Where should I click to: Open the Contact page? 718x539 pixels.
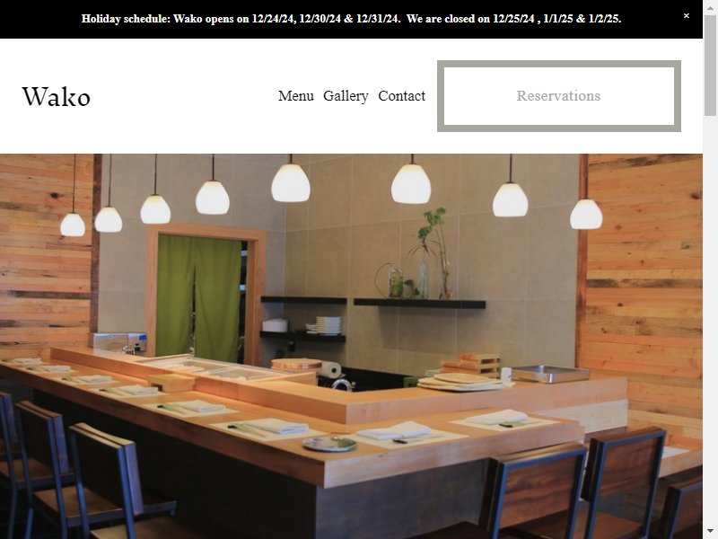point(401,96)
